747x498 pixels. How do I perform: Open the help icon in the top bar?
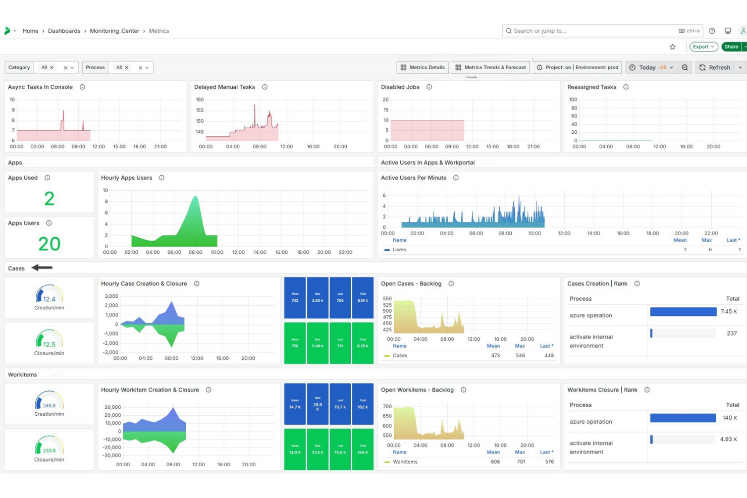[x=712, y=31]
